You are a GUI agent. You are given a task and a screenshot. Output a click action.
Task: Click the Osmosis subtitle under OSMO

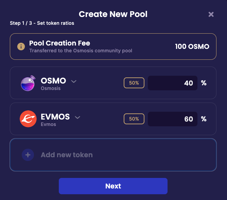51,88
